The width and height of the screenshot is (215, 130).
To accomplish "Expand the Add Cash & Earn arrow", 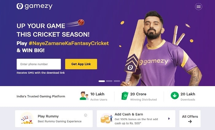I will [169, 119].
